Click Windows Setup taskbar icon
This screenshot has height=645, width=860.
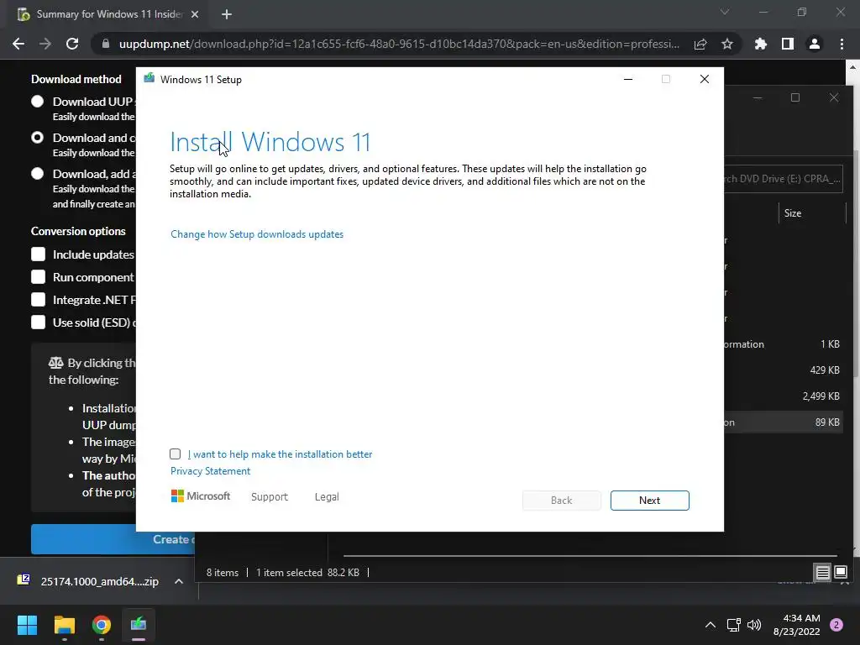click(x=139, y=625)
